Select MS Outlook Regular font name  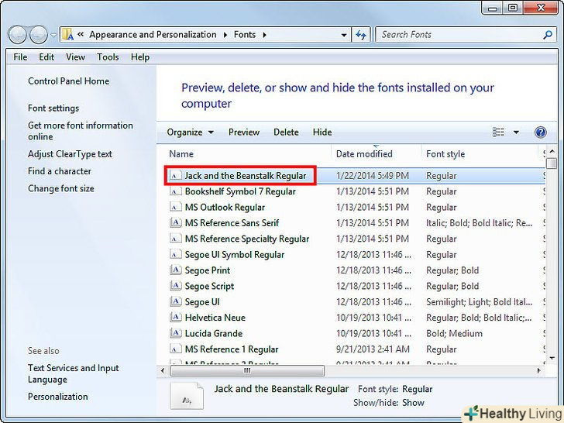(x=225, y=207)
